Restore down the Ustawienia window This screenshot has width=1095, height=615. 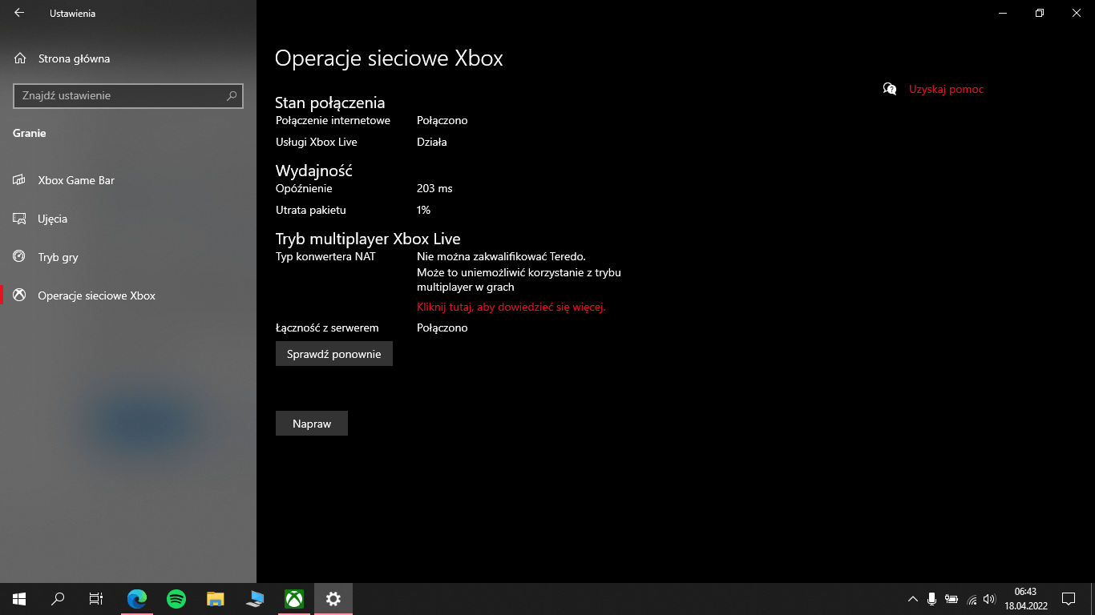pyautogui.click(x=1040, y=13)
